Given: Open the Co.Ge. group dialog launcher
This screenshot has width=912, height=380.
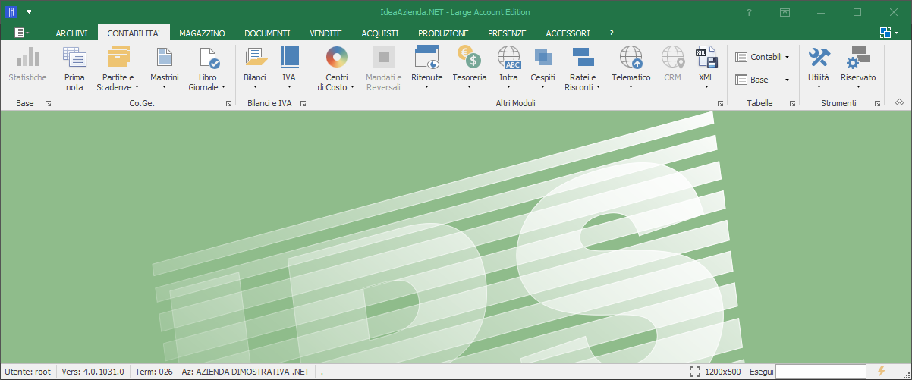Looking at the screenshot, I should 229,103.
